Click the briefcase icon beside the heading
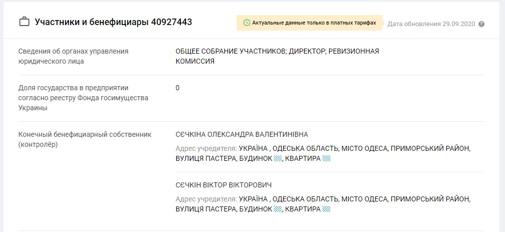Viewport: 505px width, 232px height. (24, 22)
